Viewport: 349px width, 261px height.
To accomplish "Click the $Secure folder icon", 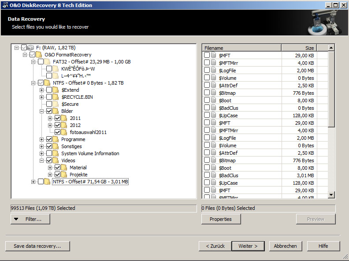I will 56,104.
